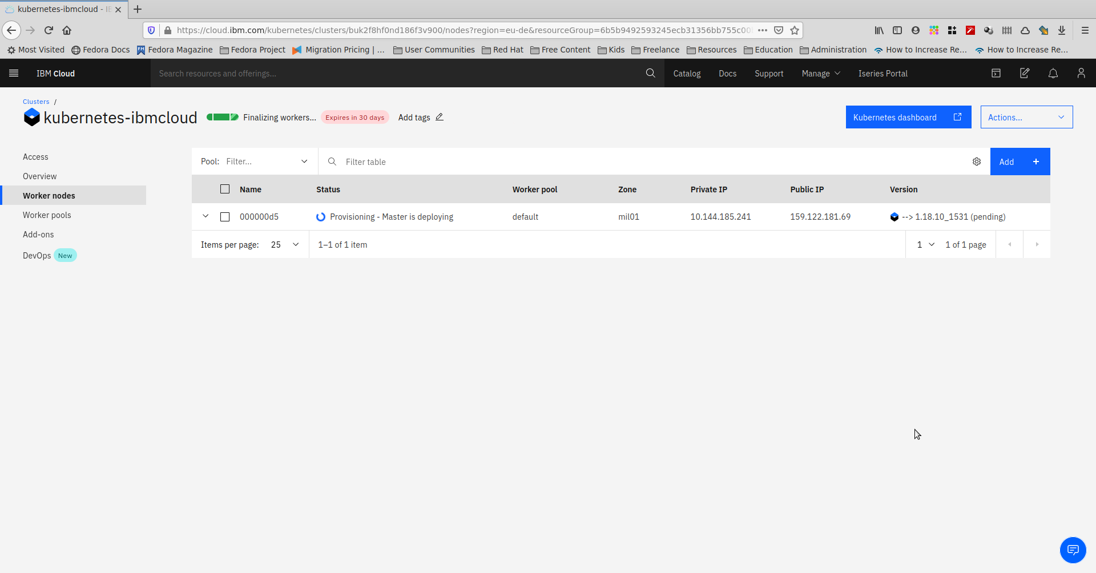The height and width of the screenshot is (573, 1096).
Task: Click the Add tags link
Action: 414,117
